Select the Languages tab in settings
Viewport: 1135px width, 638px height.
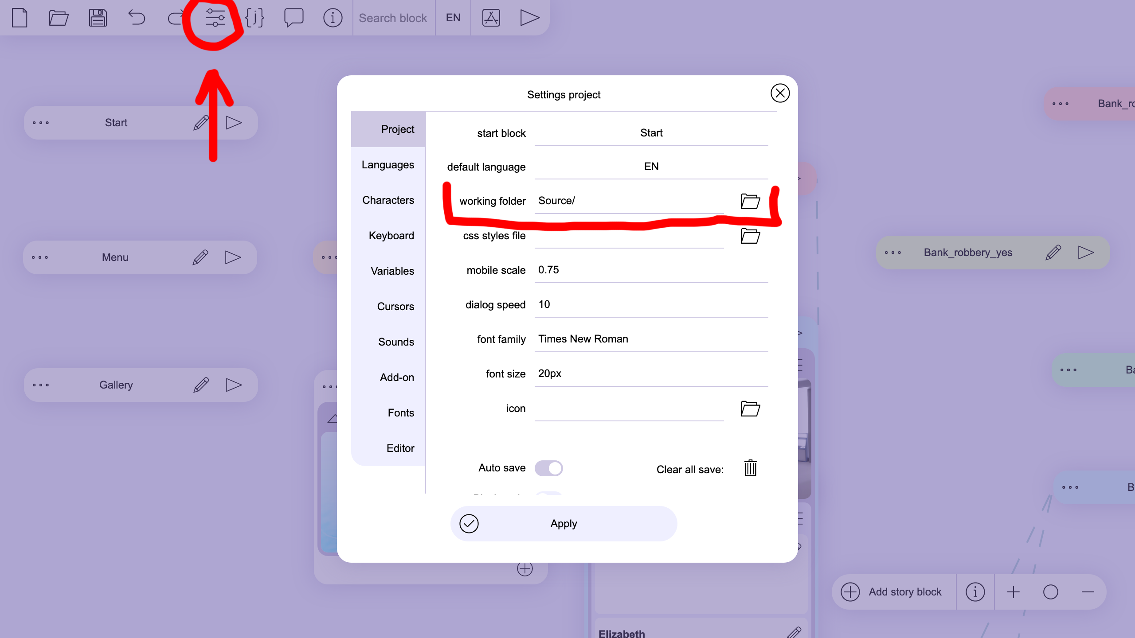coord(387,164)
